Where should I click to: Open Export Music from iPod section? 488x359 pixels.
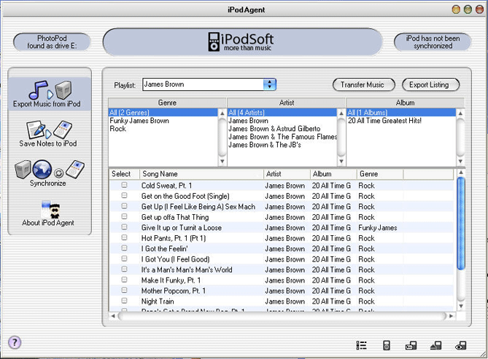(x=50, y=94)
